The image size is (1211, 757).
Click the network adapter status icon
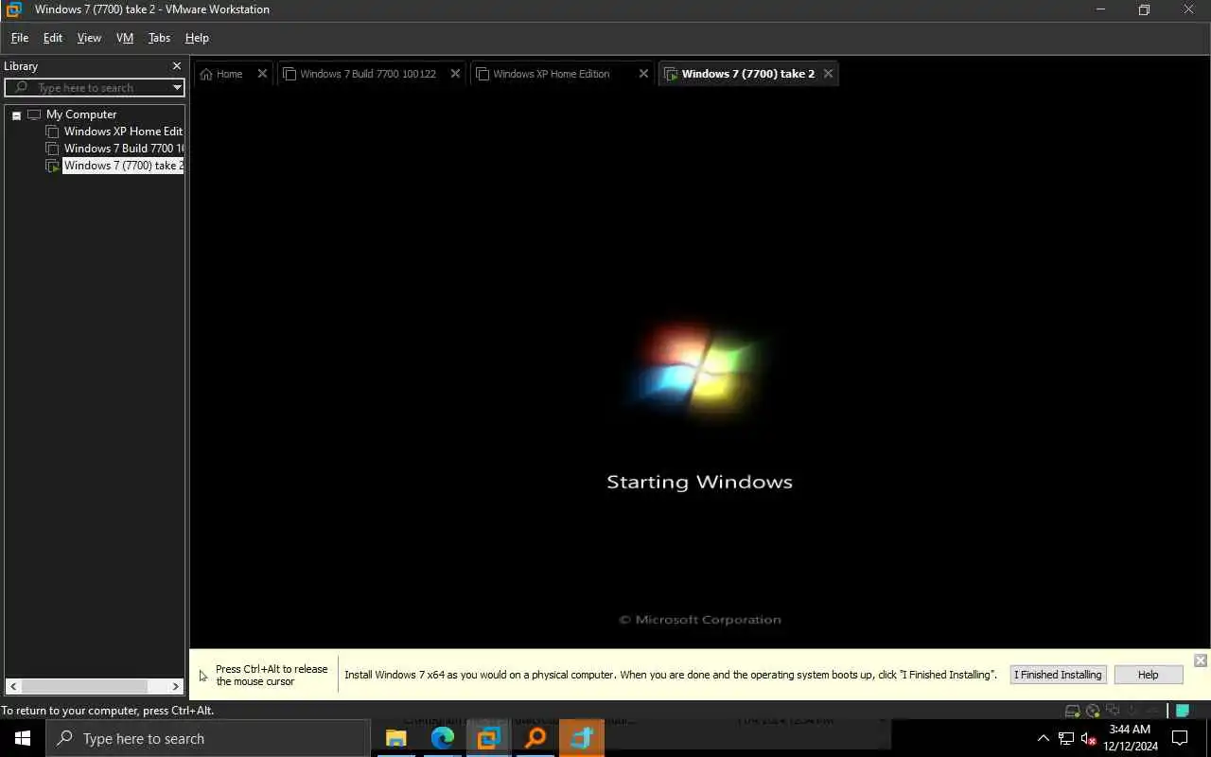[x=1113, y=711]
